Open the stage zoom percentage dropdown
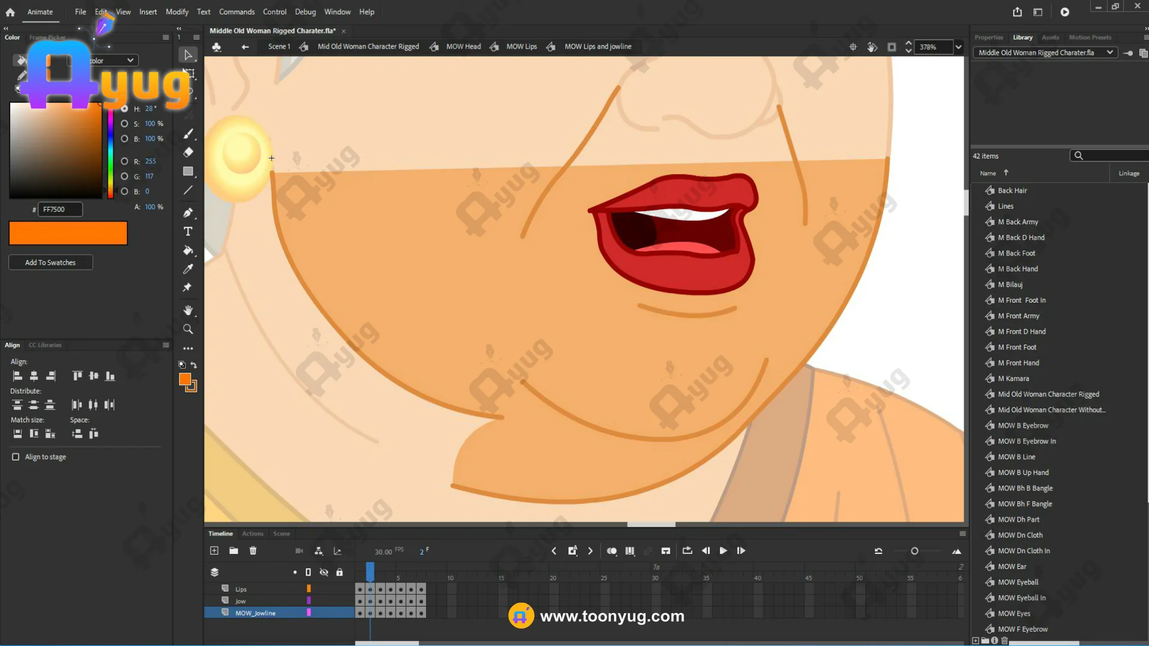The width and height of the screenshot is (1149, 646). [x=959, y=47]
